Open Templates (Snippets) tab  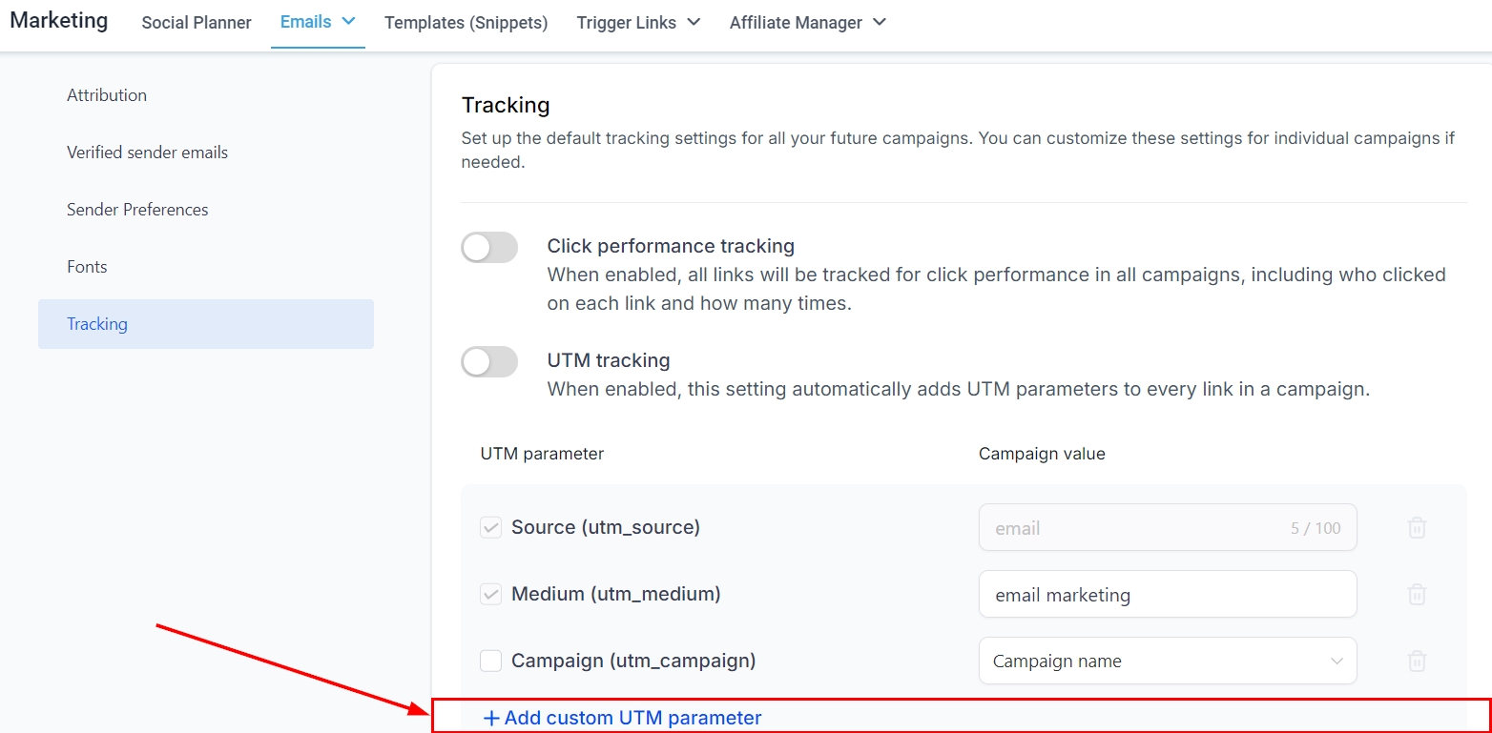pos(466,22)
